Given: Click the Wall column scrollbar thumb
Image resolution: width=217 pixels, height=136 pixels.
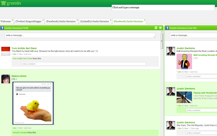Looking at the screenshot, I should [x=162, y=41].
